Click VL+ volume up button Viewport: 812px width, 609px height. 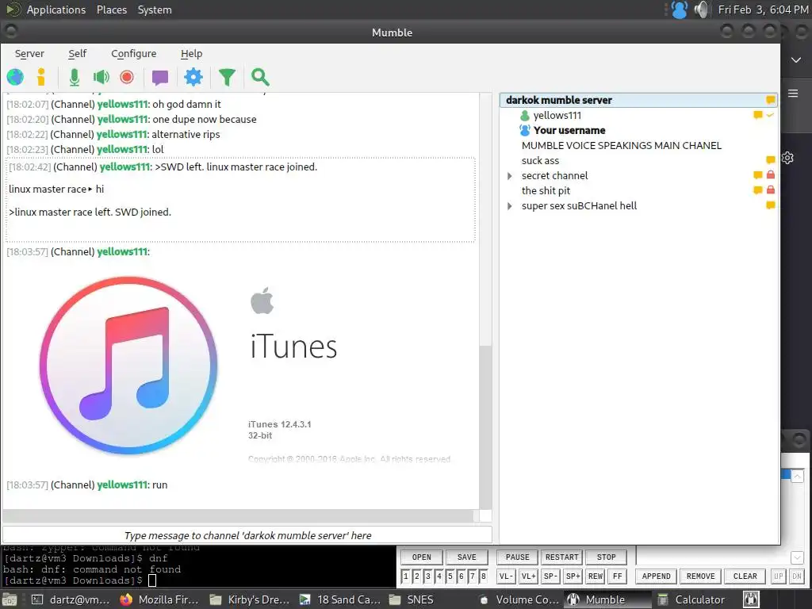[x=528, y=576]
